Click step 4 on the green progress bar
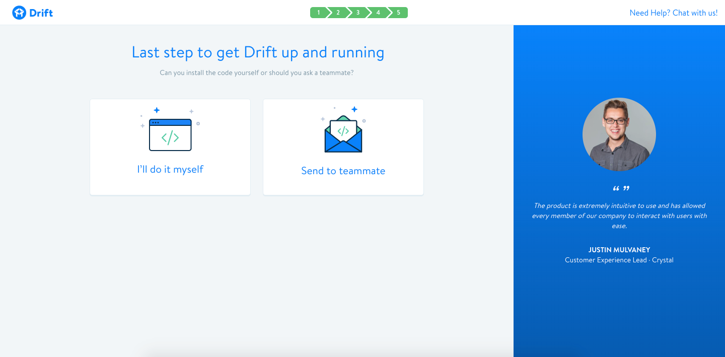Viewport: 725px width, 357px height. coord(378,12)
